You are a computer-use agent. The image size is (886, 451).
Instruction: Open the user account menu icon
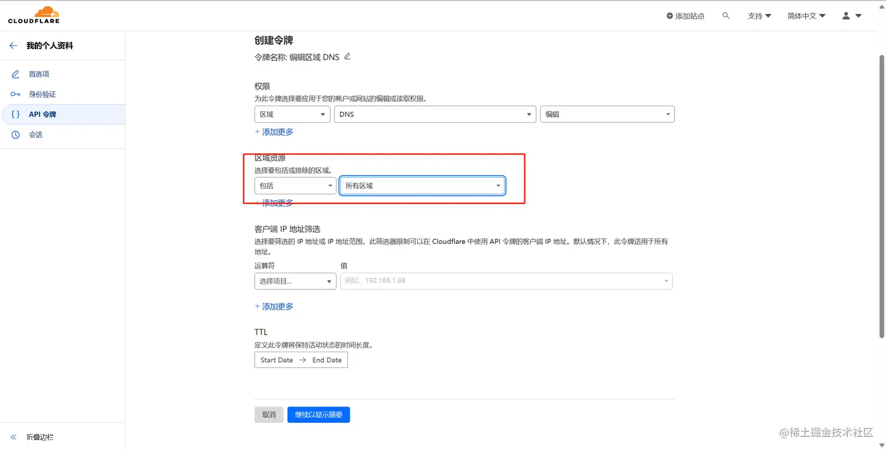coord(852,16)
